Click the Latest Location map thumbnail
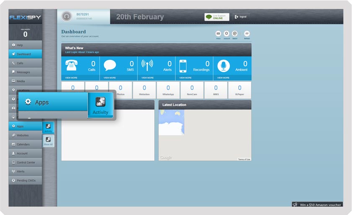Viewport: 353px width, 215px height. pos(171,122)
